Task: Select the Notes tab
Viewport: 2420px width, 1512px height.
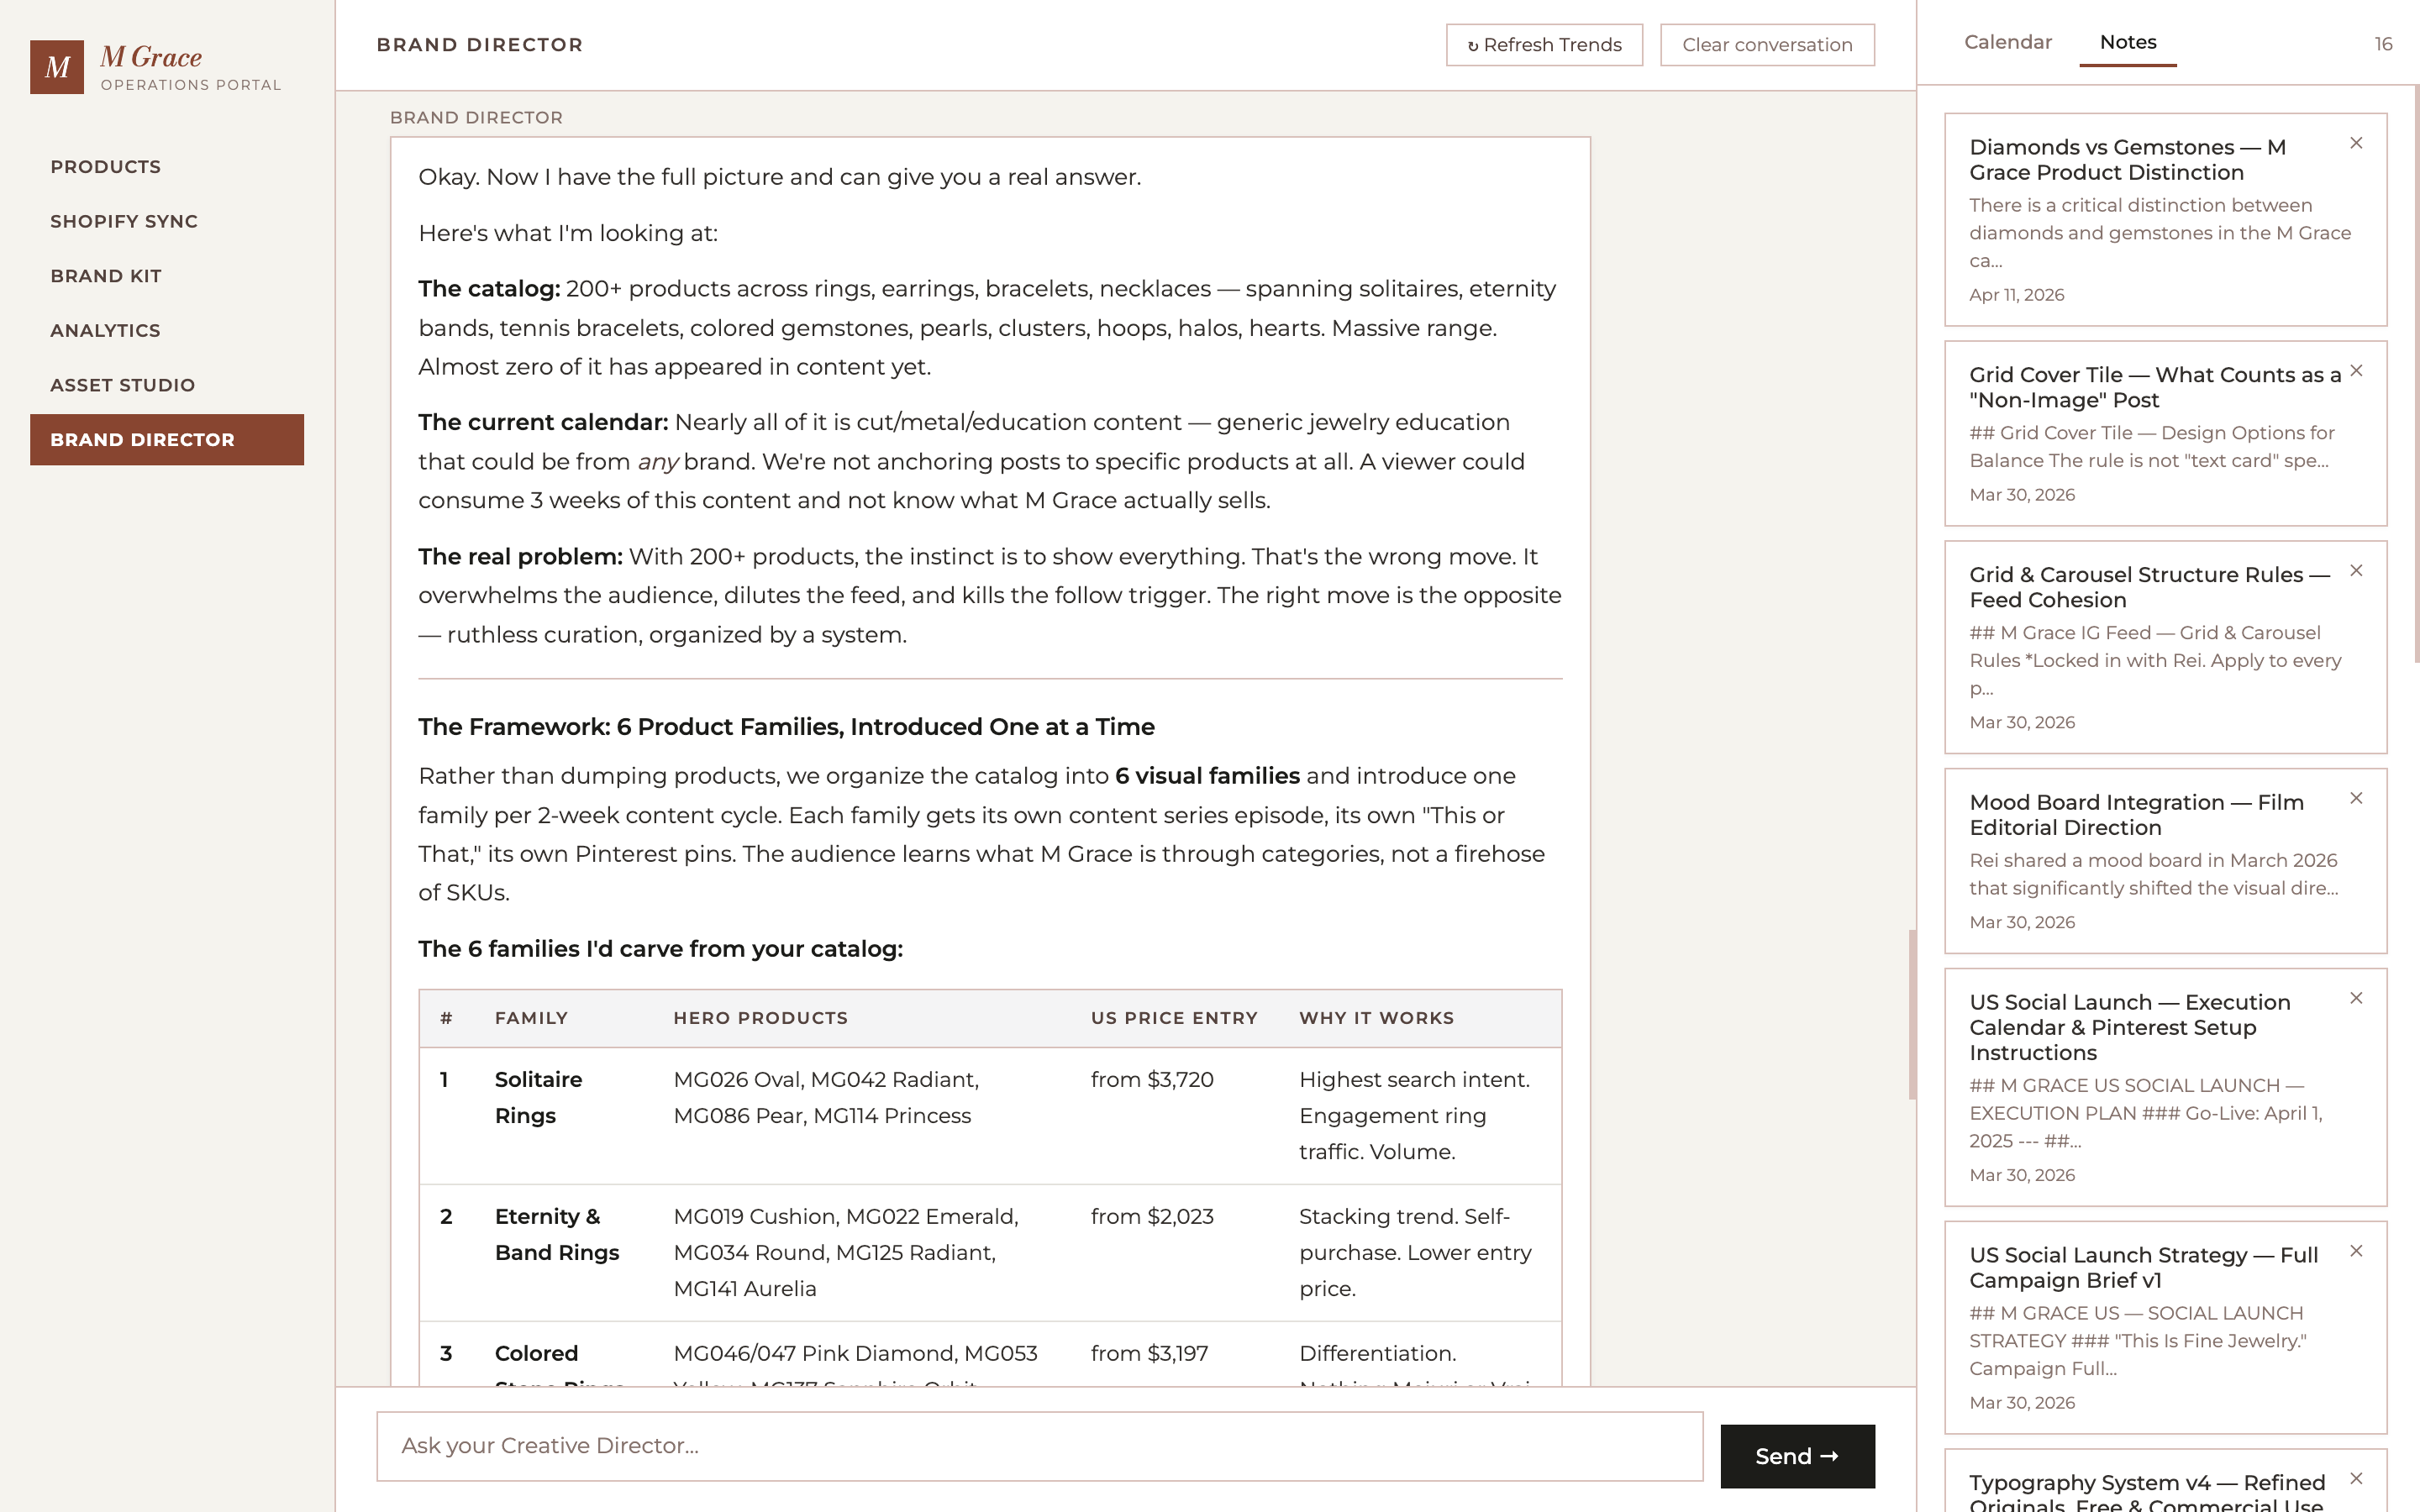Action: tap(2127, 42)
